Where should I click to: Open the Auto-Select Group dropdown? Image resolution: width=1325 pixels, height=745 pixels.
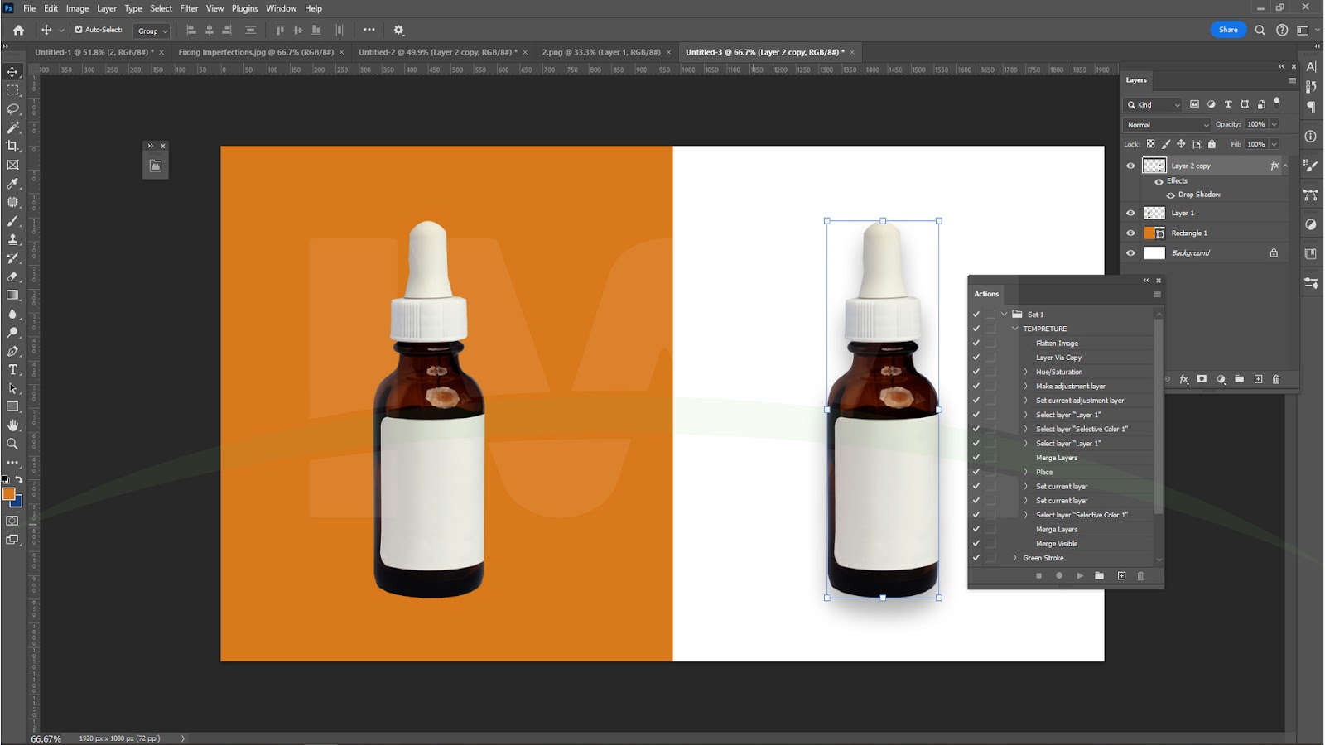tap(152, 31)
